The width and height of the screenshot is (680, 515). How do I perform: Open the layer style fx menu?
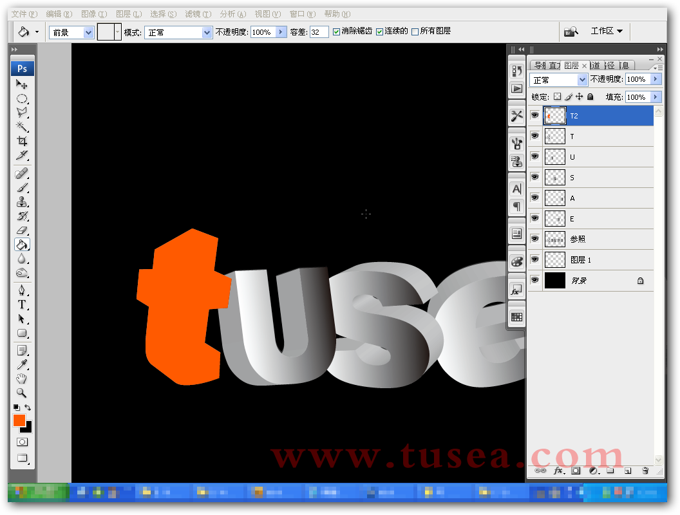point(559,471)
